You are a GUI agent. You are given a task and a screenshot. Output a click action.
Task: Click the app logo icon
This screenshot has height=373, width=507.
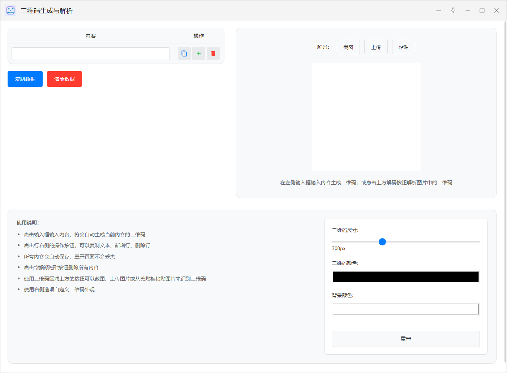pyautogui.click(x=10, y=10)
